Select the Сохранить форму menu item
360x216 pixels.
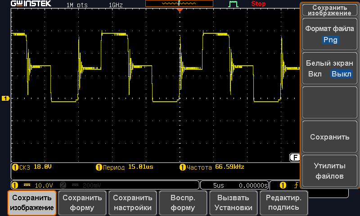point(82,202)
